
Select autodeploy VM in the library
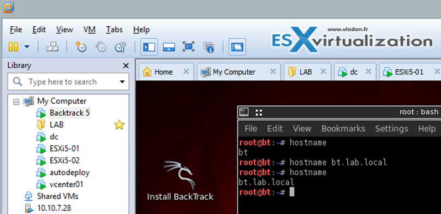pyautogui.click(x=69, y=173)
